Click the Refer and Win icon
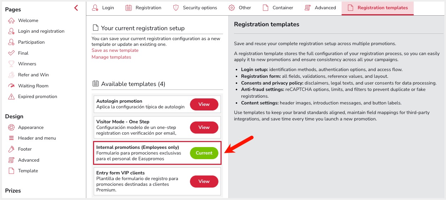This screenshot has width=446, height=200. pos(11,75)
